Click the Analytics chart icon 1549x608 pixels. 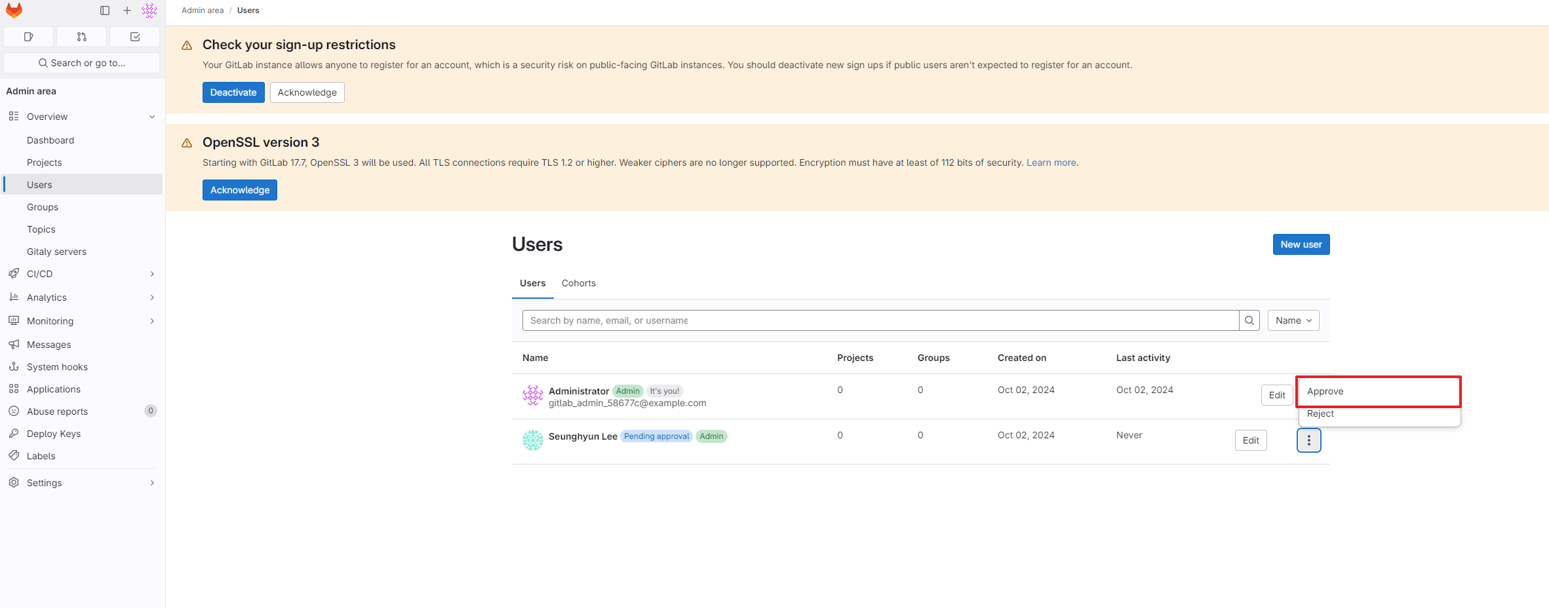click(x=14, y=297)
